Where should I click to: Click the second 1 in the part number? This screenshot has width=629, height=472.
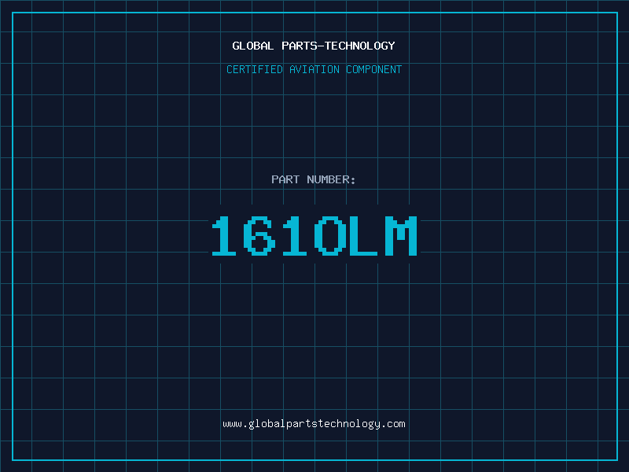pyautogui.click(x=296, y=236)
